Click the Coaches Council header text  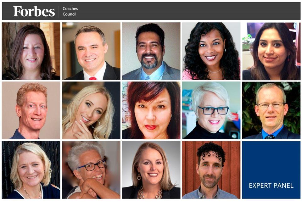click(70, 11)
